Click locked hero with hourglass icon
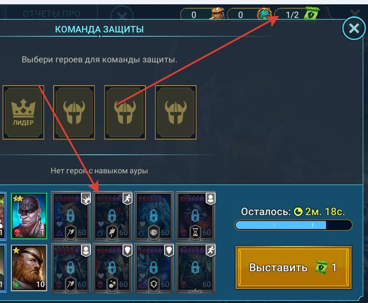368x303 pixels. [196, 216]
